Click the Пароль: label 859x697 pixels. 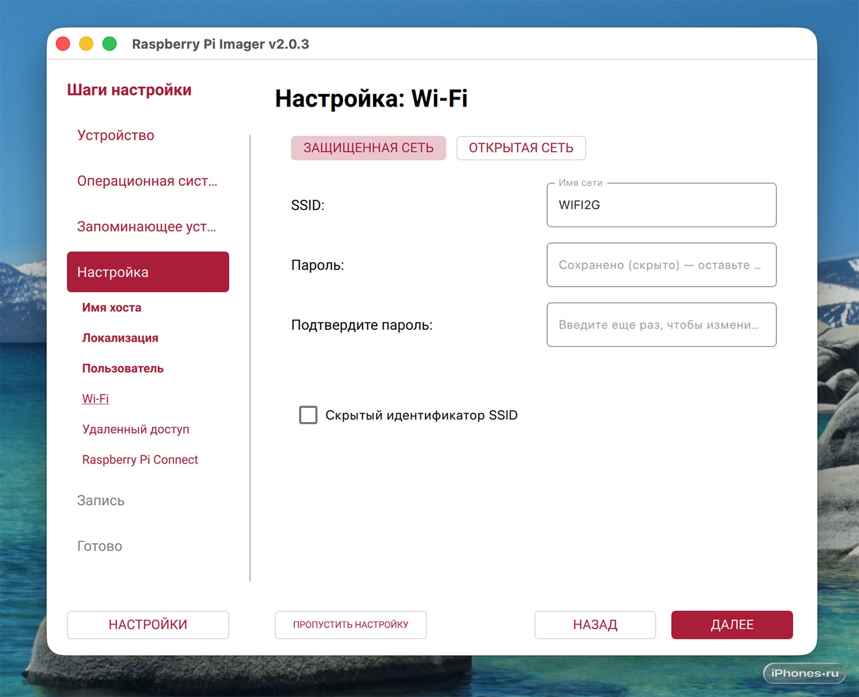318,265
